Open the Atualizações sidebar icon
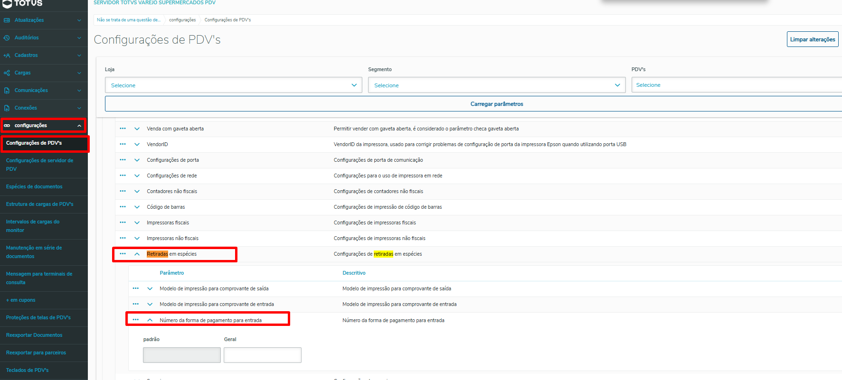 click(7, 20)
